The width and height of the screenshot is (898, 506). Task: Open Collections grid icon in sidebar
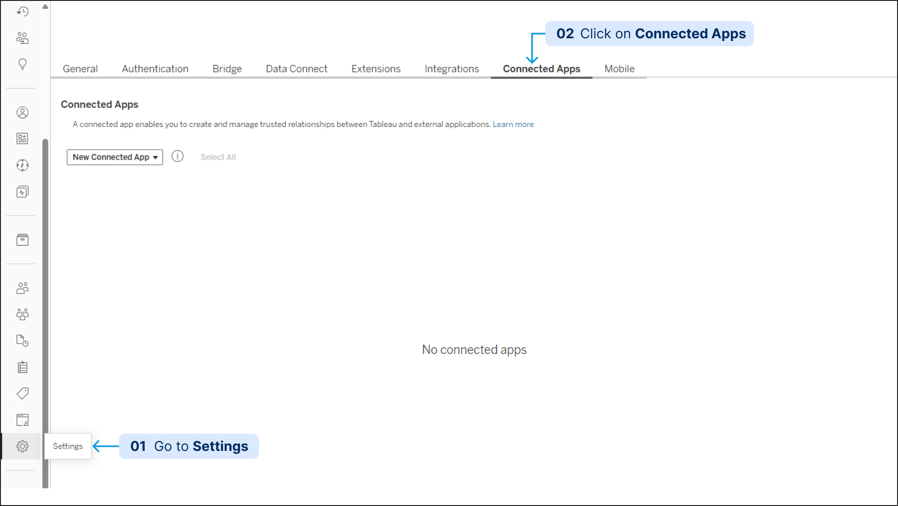(22, 139)
